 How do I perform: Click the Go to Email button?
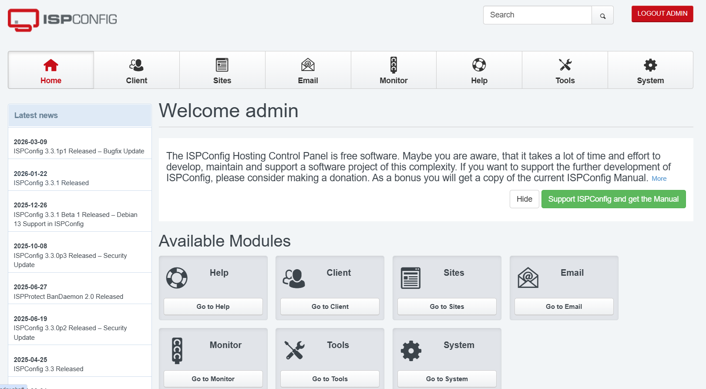pyautogui.click(x=564, y=307)
